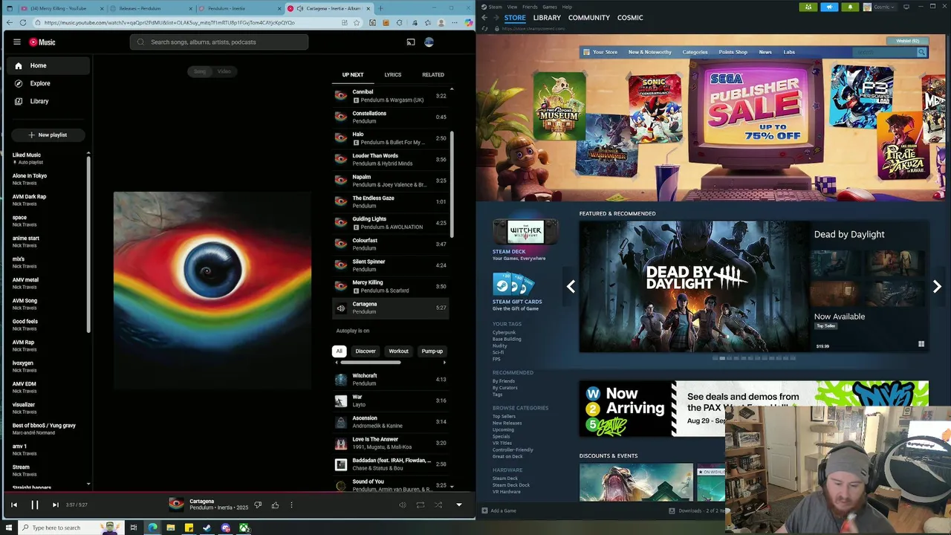Click Steam green friends activity icon
The height and width of the screenshot is (535, 951).
[808, 7]
